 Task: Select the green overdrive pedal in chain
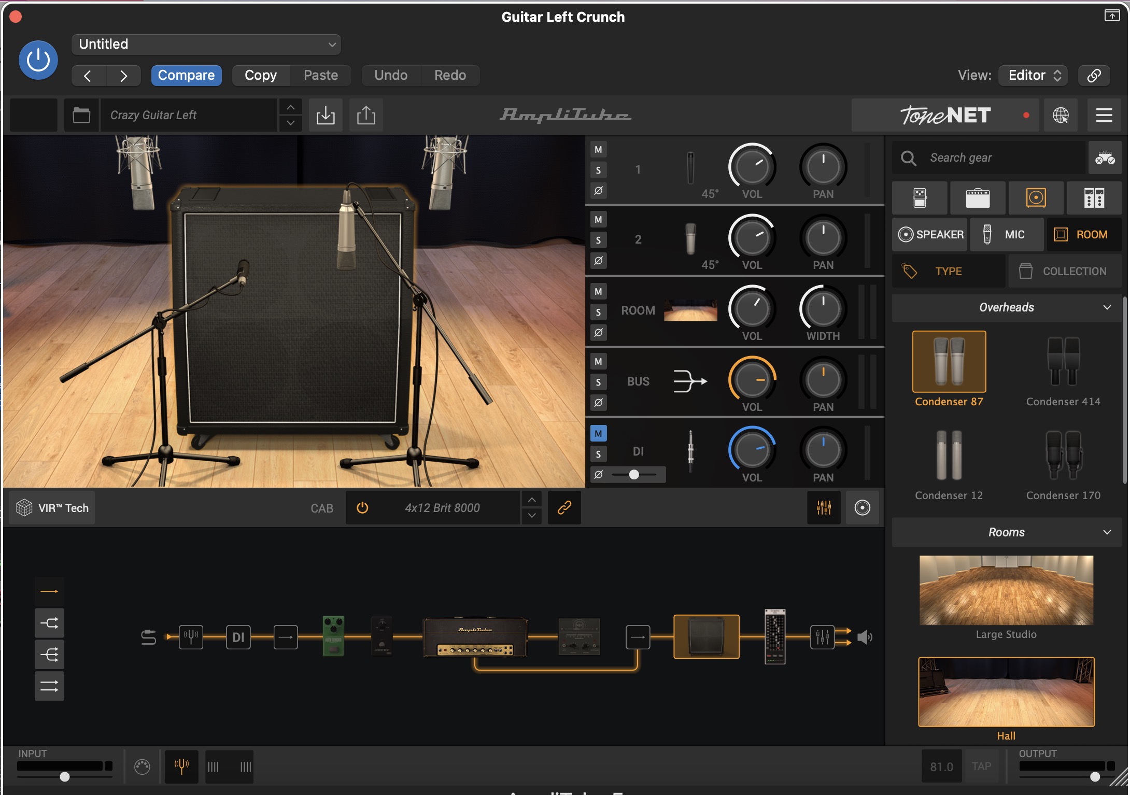click(x=333, y=636)
